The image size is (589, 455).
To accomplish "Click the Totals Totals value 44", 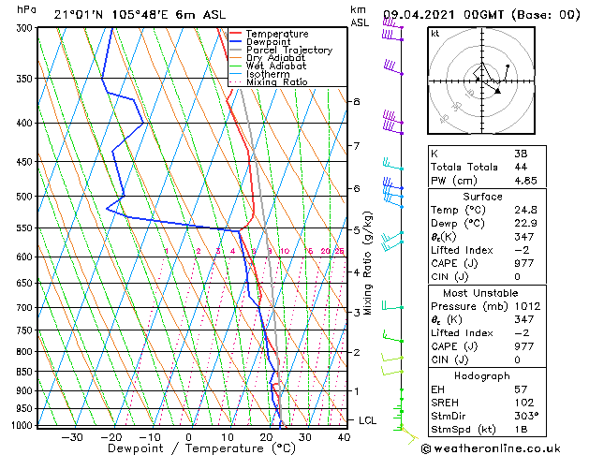I will [x=521, y=167].
